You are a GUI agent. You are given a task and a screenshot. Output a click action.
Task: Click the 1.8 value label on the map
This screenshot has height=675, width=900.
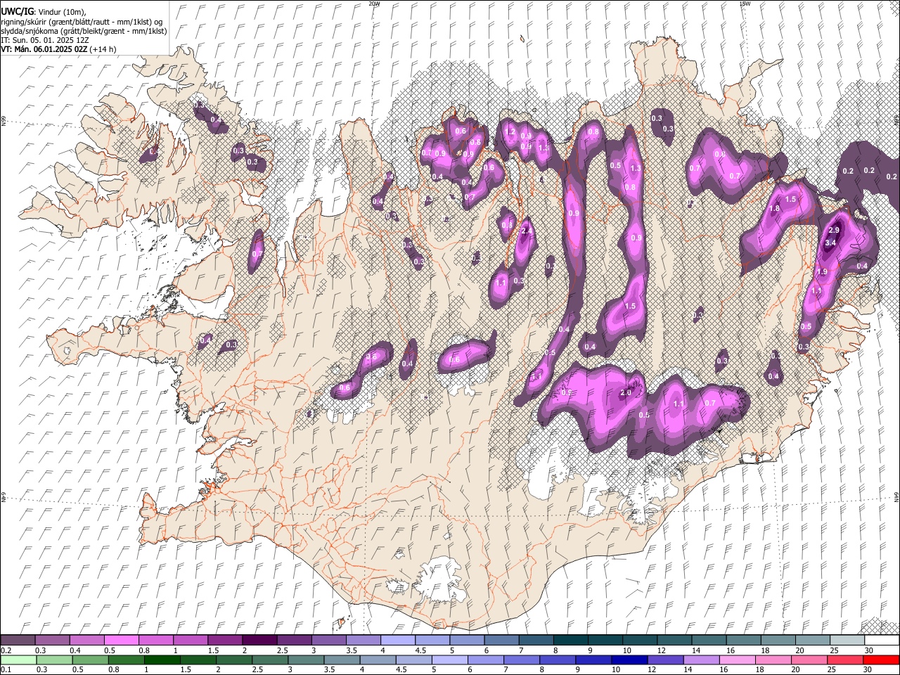pyautogui.click(x=775, y=209)
